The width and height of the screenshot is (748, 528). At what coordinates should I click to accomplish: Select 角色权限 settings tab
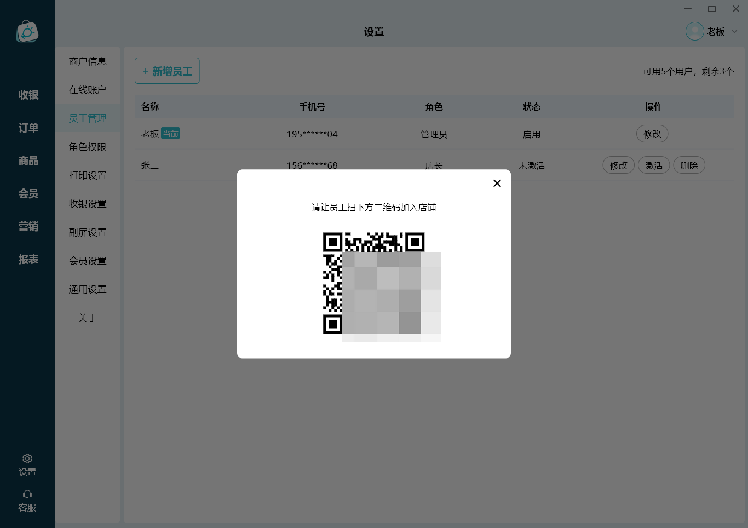coord(88,147)
